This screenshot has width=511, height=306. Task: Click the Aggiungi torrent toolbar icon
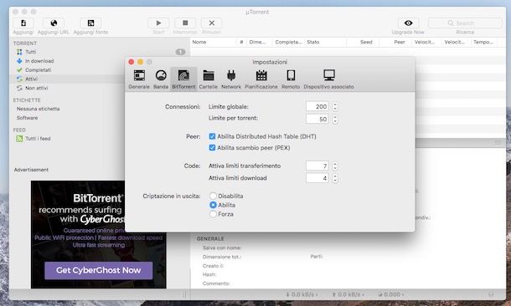23,23
